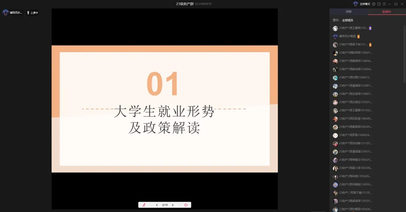Click the pop-out window icon
The height and width of the screenshot is (212, 406).
coord(379,4)
